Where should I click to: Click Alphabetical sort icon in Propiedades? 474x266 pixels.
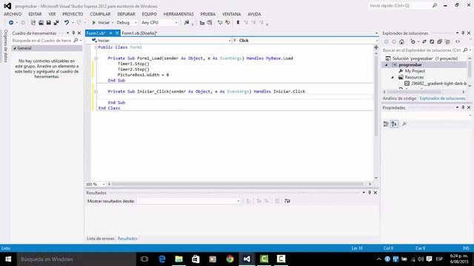(x=394, y=124)
